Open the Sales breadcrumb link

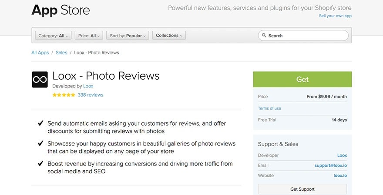[61, 52]
